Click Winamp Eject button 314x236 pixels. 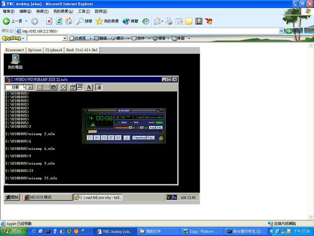pyautogui.click(x=127, y=138)
